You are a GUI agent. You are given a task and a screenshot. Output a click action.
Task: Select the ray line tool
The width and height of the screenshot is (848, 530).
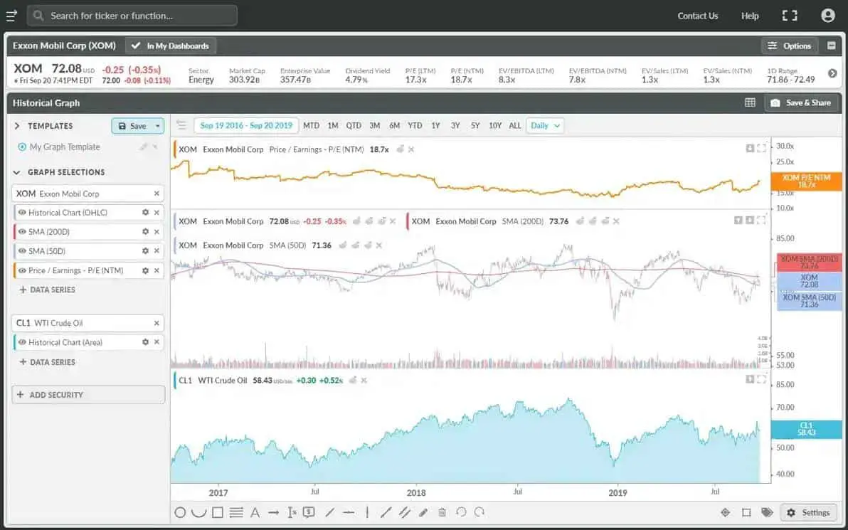click(x=386, y=513)
